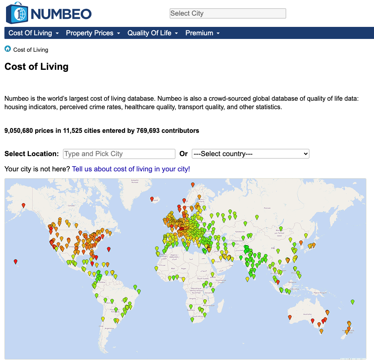Select the red map marker in Alaska

pos(23,205)
